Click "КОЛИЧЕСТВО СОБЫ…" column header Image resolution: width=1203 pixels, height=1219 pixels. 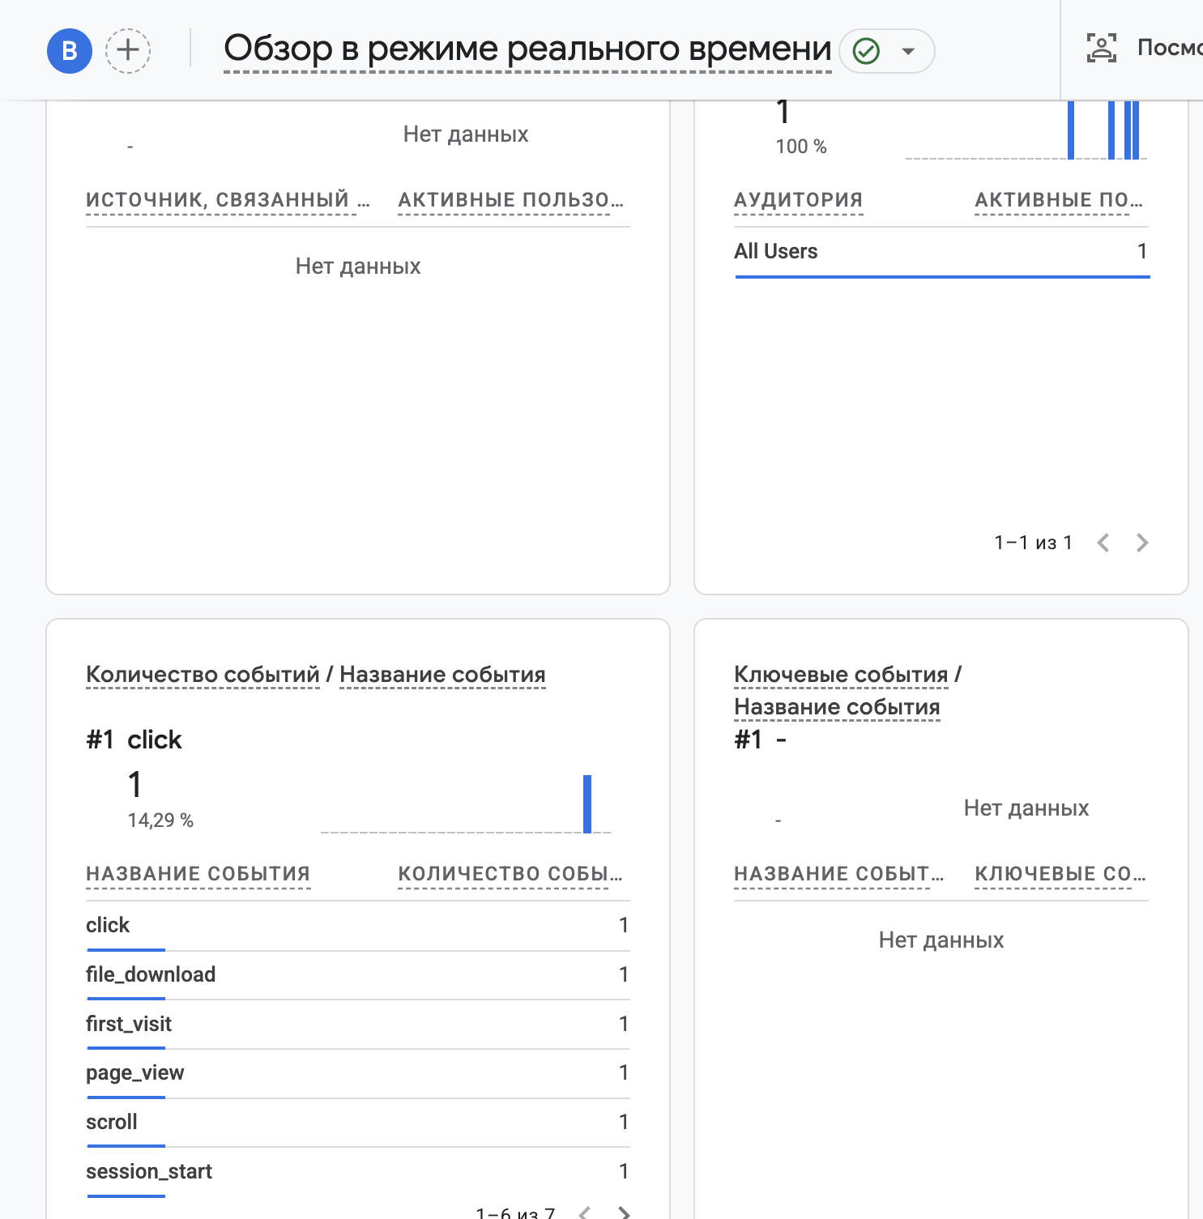click(510, 874)
